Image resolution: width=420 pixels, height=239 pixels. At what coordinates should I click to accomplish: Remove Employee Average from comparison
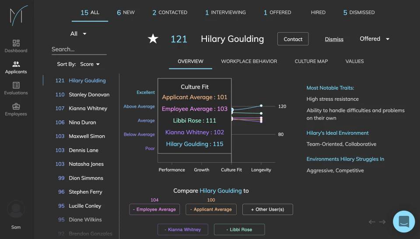coord(154,209)
